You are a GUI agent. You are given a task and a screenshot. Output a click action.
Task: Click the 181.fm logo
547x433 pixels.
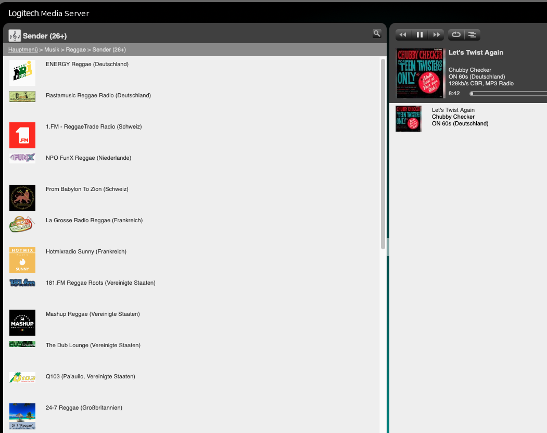click(22, 283)
